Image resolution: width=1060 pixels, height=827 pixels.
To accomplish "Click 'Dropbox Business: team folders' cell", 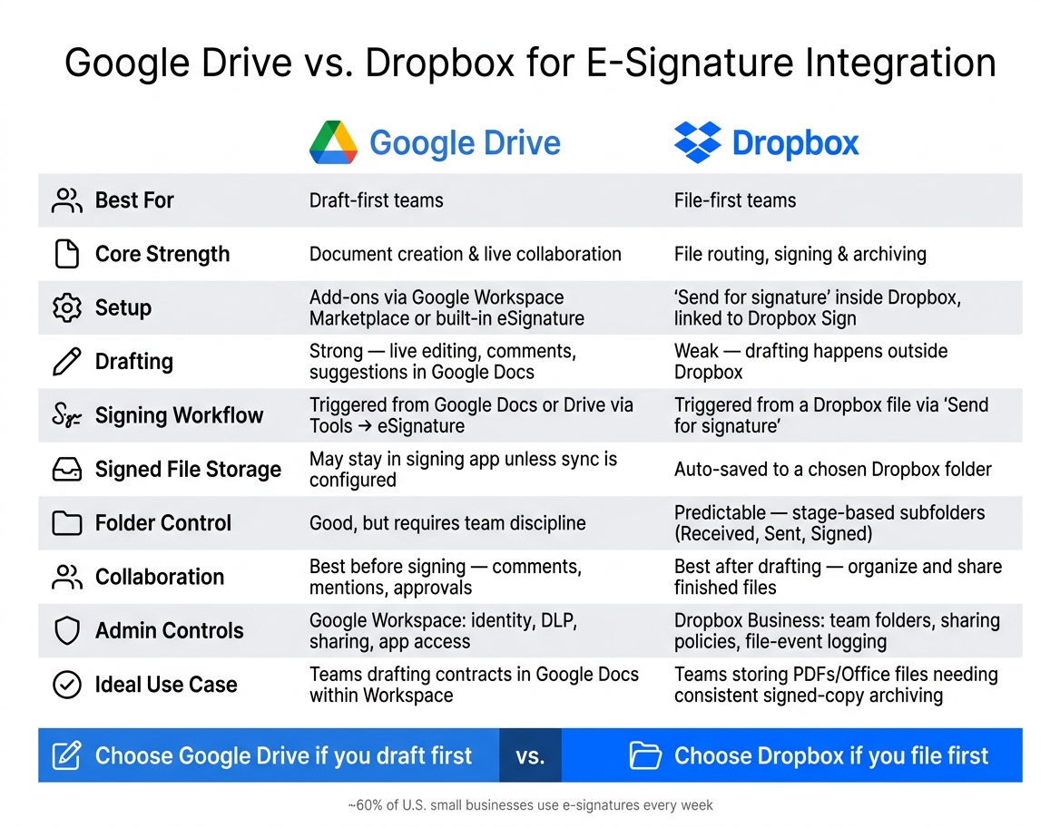I will [837, 630].
